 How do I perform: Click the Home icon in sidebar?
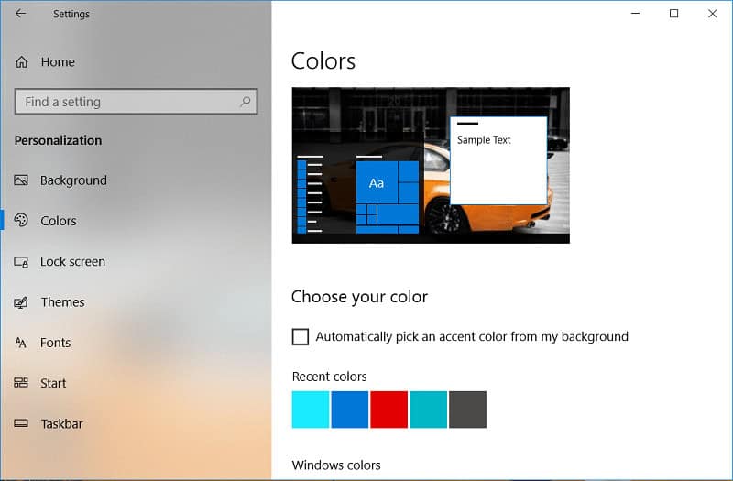point(22,62)
